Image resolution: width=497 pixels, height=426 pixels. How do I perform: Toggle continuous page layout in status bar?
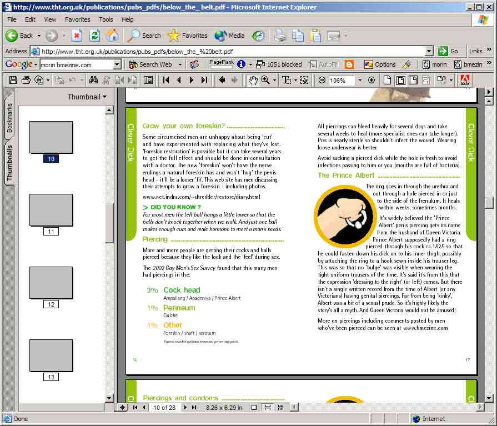[268, 408]
